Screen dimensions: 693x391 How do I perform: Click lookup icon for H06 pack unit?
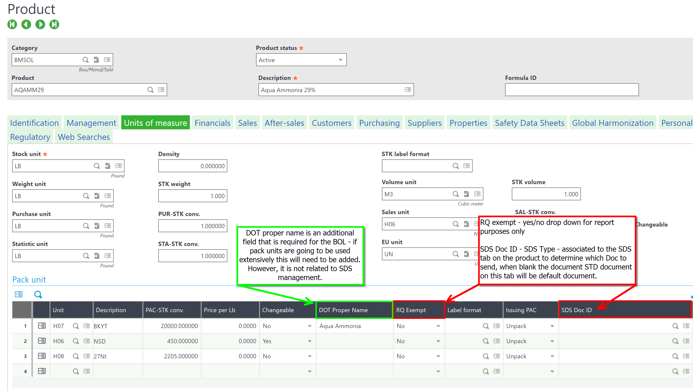coord(76,341)
